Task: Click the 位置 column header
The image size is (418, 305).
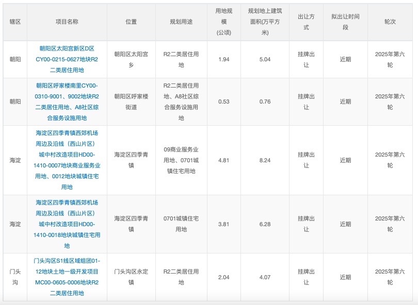Action: click(x=131, y=22)
